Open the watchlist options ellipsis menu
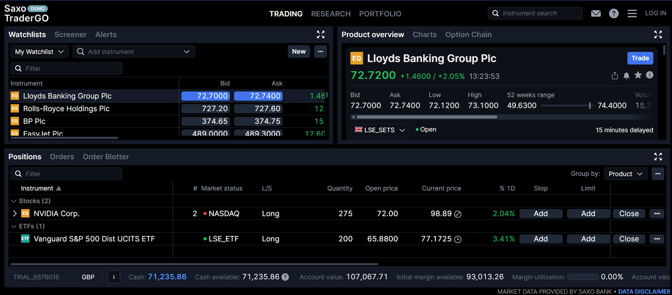This screenshot has height=295, width=672. click(320, 51)
